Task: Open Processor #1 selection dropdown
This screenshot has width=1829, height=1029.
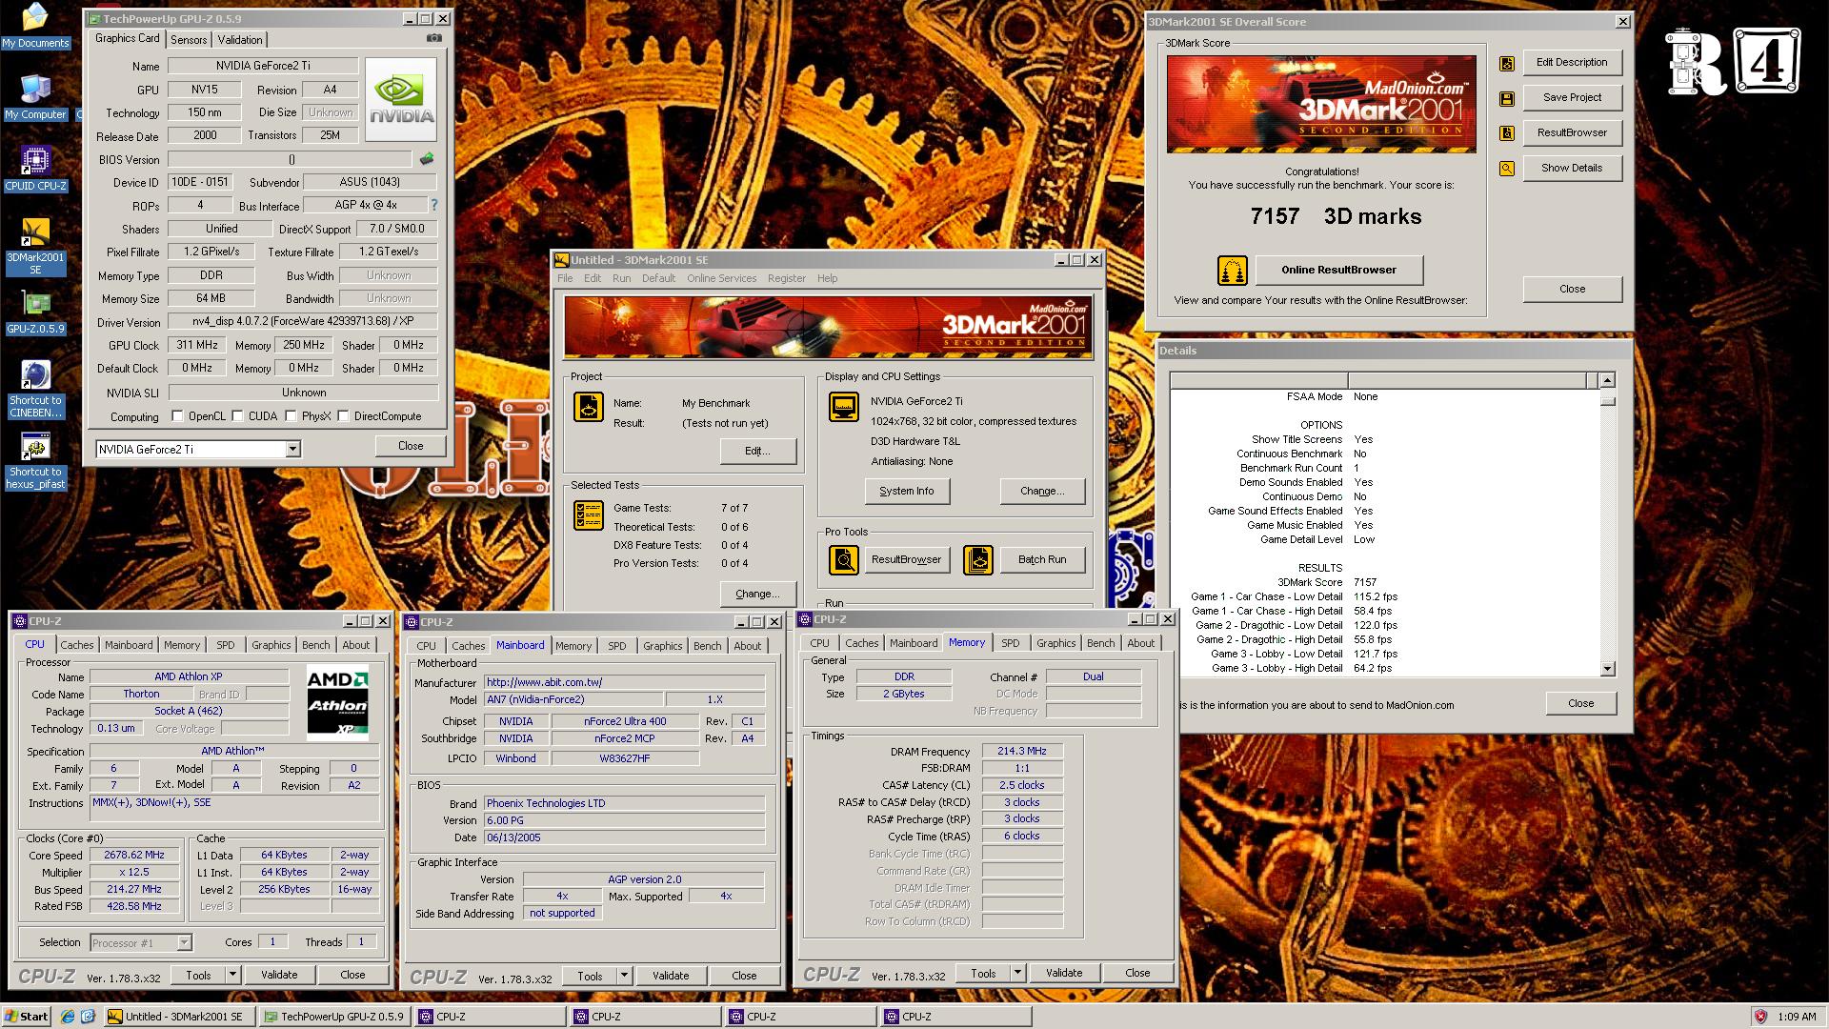Action: (184, 942)
